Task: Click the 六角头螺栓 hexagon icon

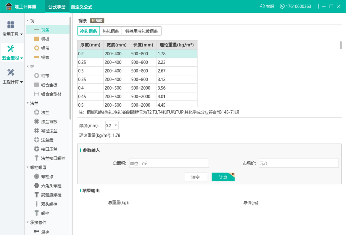Action: click(x=37, y=186)
